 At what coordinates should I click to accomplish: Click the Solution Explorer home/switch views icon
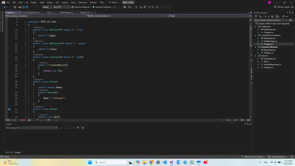pyautogui.click(x=255, y=16)
